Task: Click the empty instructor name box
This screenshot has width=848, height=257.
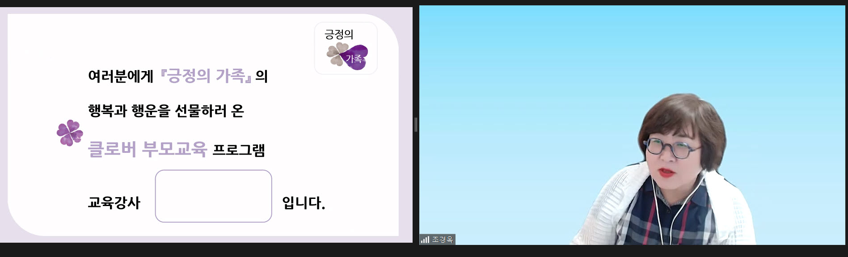Action: [214, 196]
